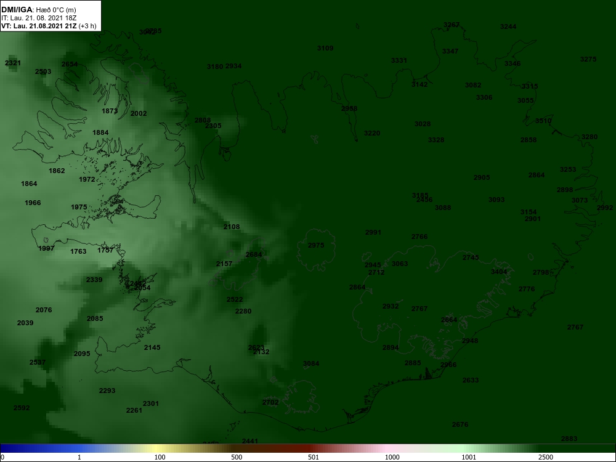Pick the 1873 value on the map
The width and height of the screenshot is (616, 462).
[x=110, y=111]
